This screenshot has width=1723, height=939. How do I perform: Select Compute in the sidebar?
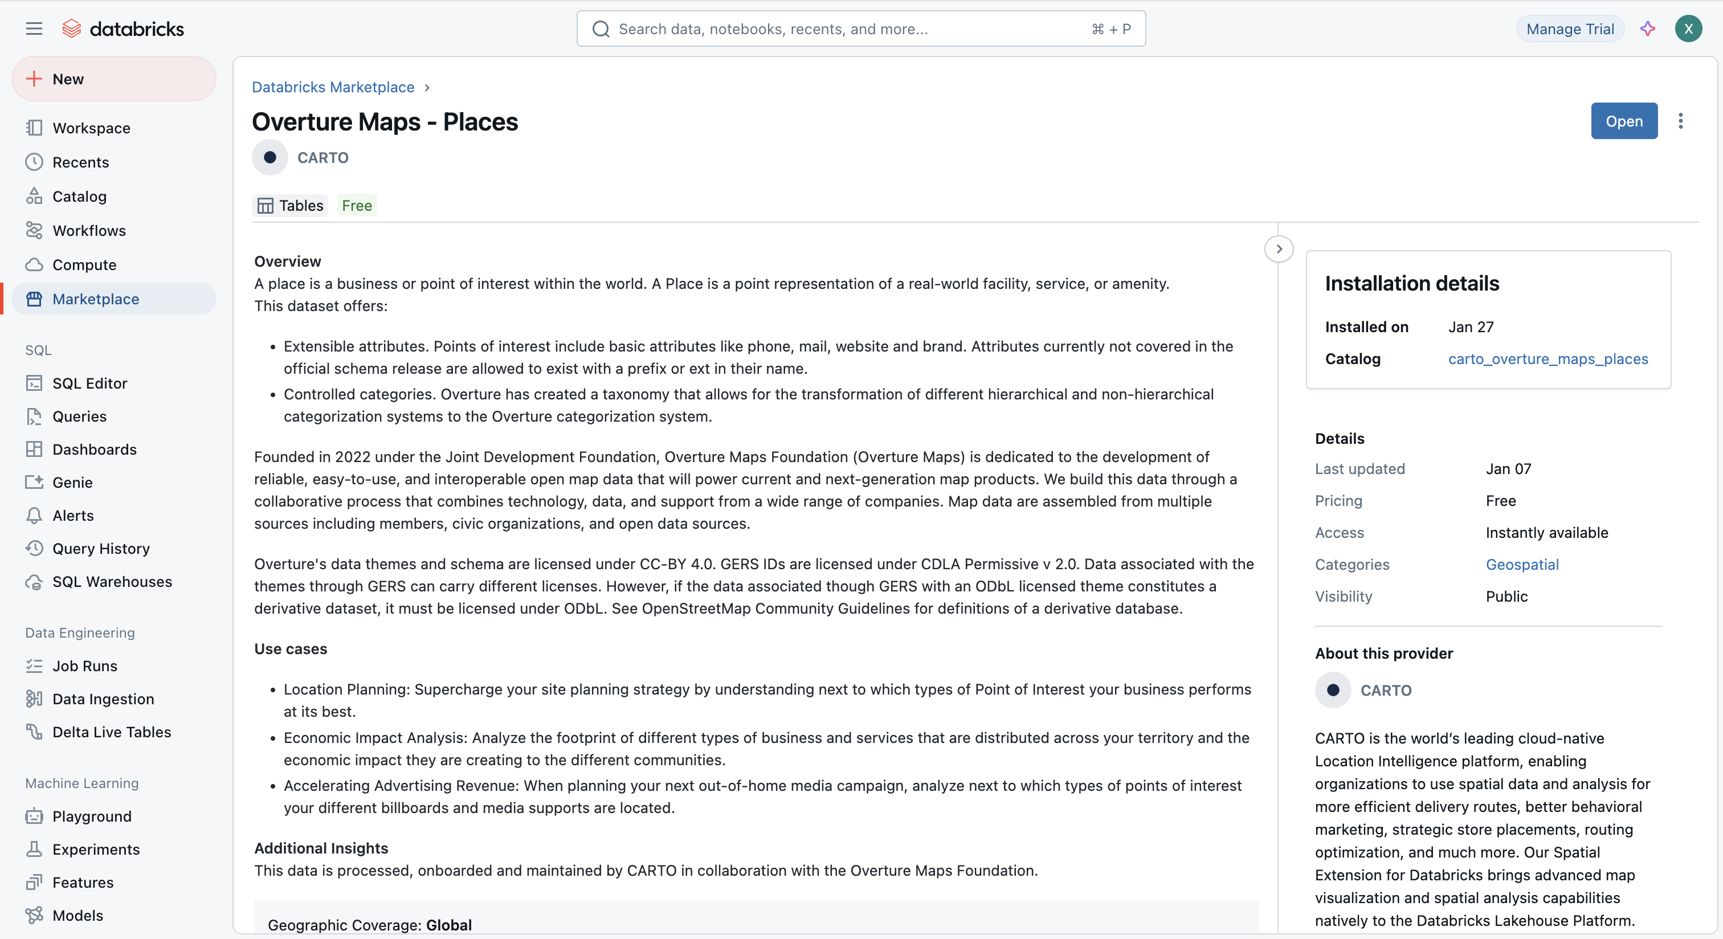pyautogui.click(x=114, y=264)
